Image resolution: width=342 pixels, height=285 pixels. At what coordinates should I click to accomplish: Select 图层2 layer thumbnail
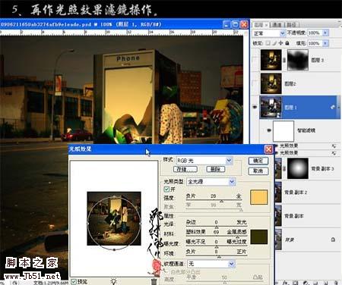(x=271, y=83)
